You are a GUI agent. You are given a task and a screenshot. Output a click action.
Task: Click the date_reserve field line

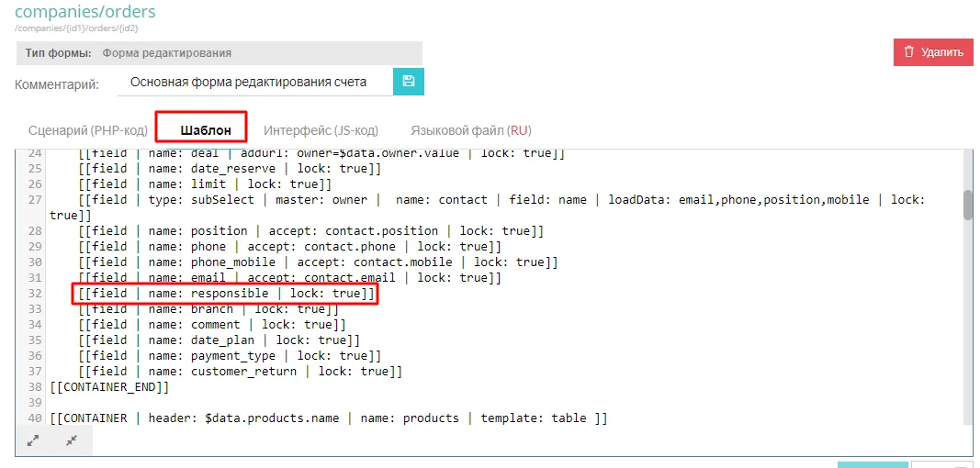(x=229, y=169)
